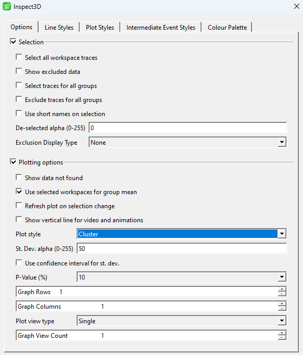Image resolution: width=303 pixels, height=355 pixels.
Task: Open the Plot Styles tab
Action: (100, 28)
